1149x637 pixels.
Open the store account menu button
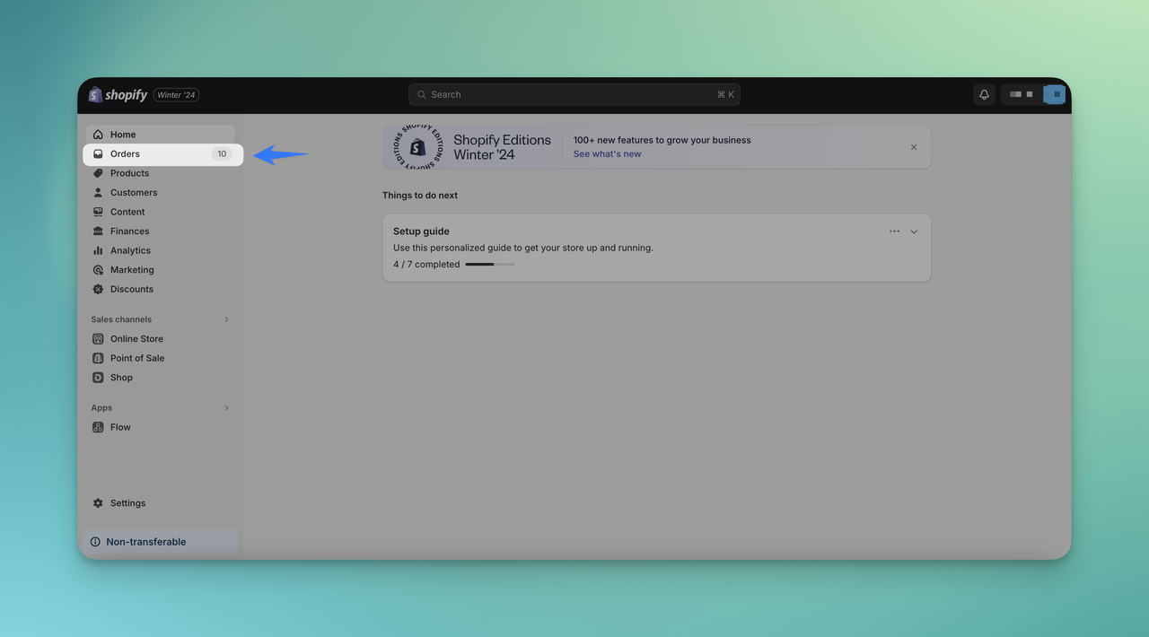coord(1033,94)
